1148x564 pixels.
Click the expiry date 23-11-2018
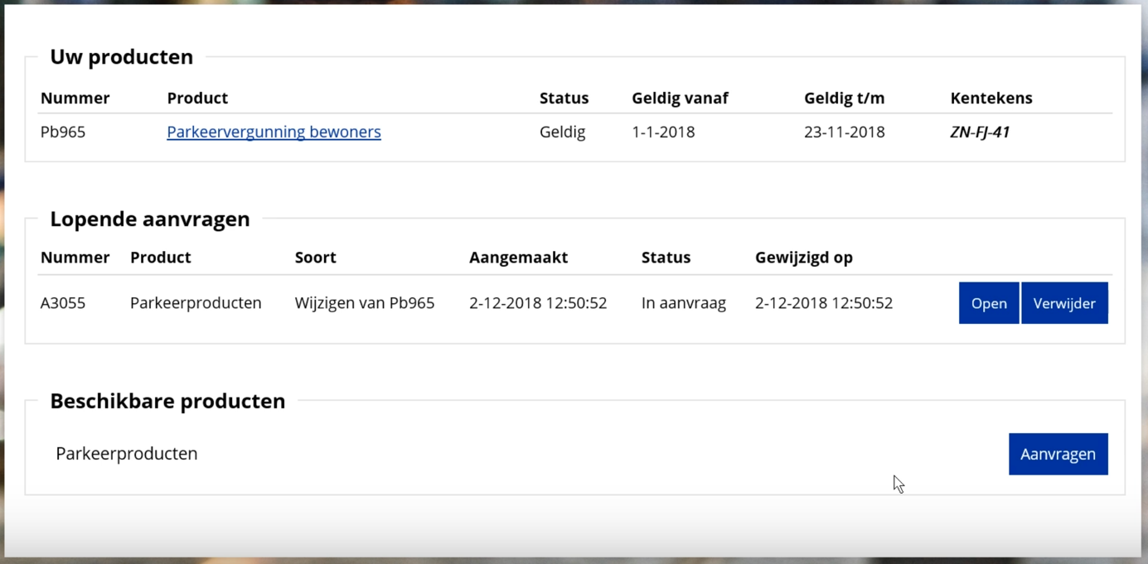click(844, 132)
